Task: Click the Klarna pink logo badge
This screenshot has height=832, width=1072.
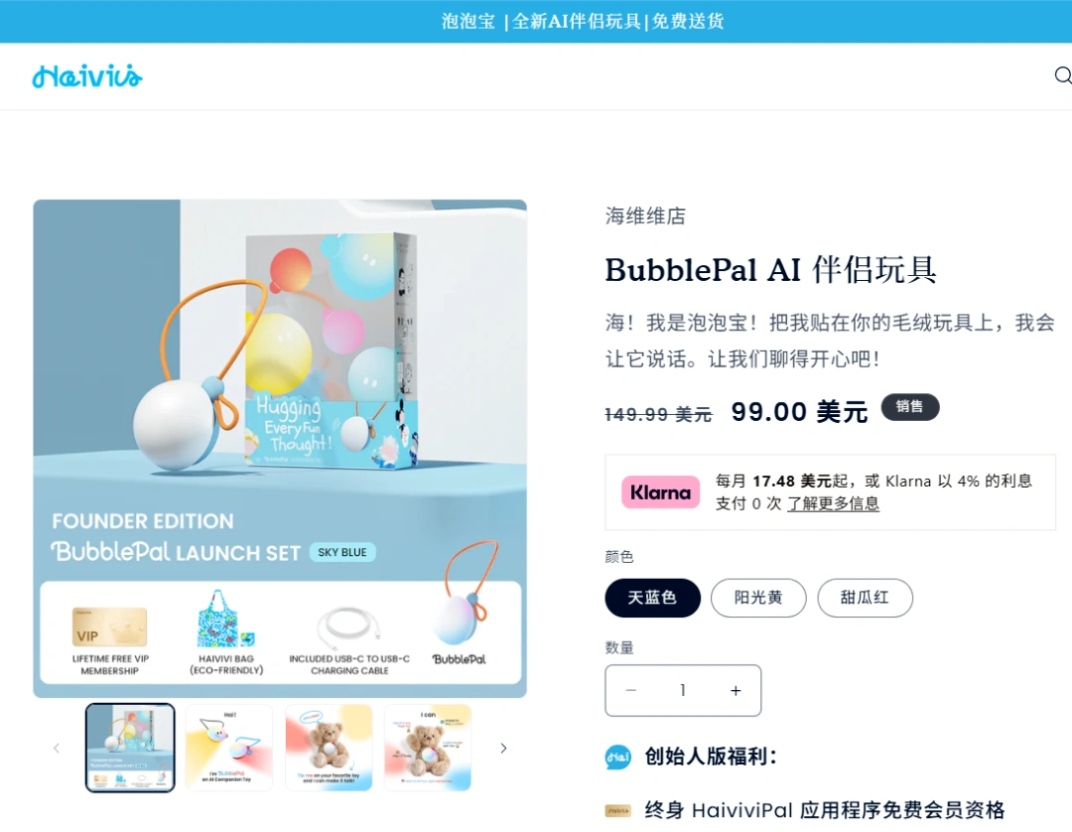Action: point(660,492)
